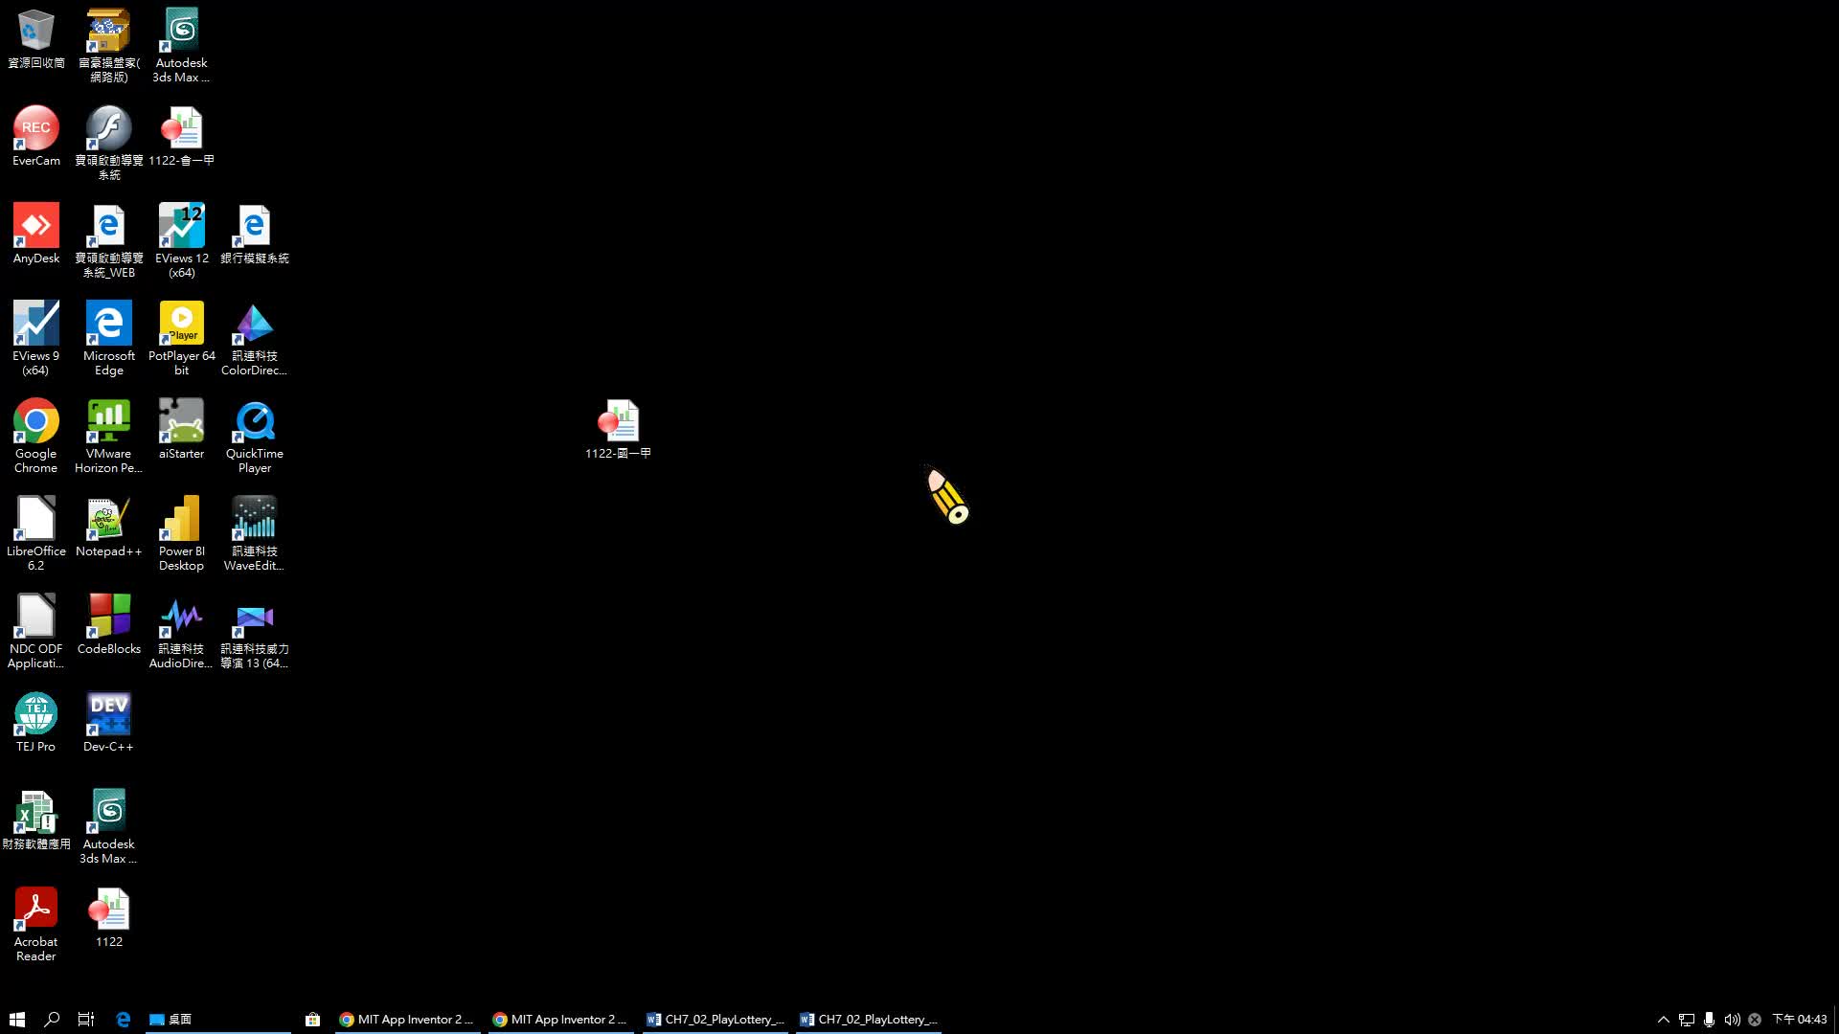Select TEJ Pro desktop icon
Image resolution: width=1839 pixels, height=1034 pixels.
36,722
